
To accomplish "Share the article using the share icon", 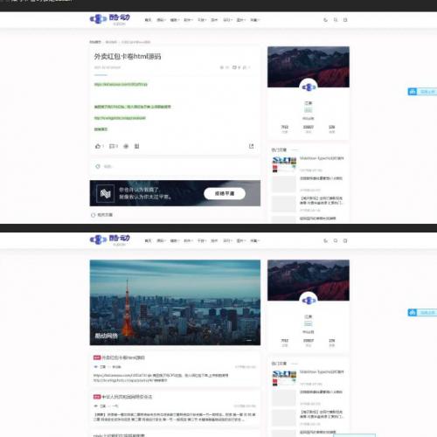I will coord(251,146).
